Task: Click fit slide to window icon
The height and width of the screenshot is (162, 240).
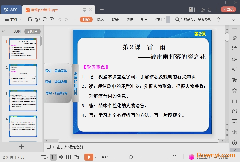Action: [175, 157]
